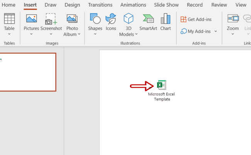Switch to the Home tab
This screenshot has height=155, width=251.
click(8, 5)
